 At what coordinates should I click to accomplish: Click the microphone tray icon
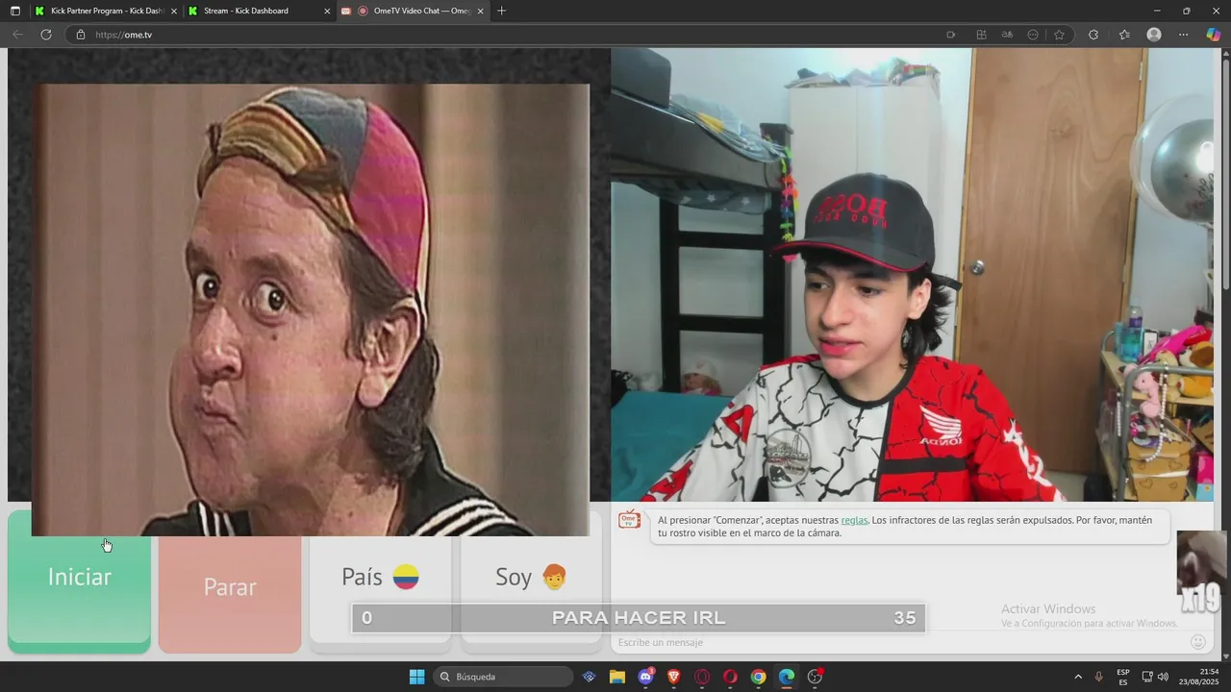point(1098,677)
